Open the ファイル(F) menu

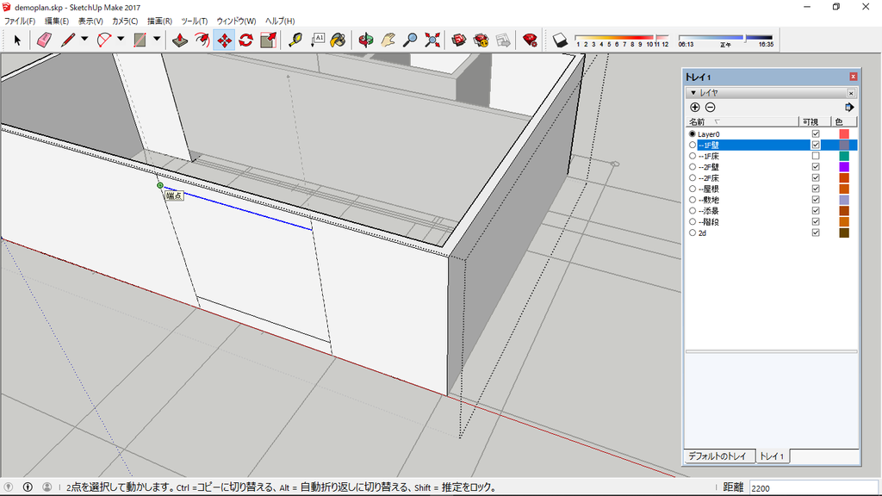tap(20, 21)
